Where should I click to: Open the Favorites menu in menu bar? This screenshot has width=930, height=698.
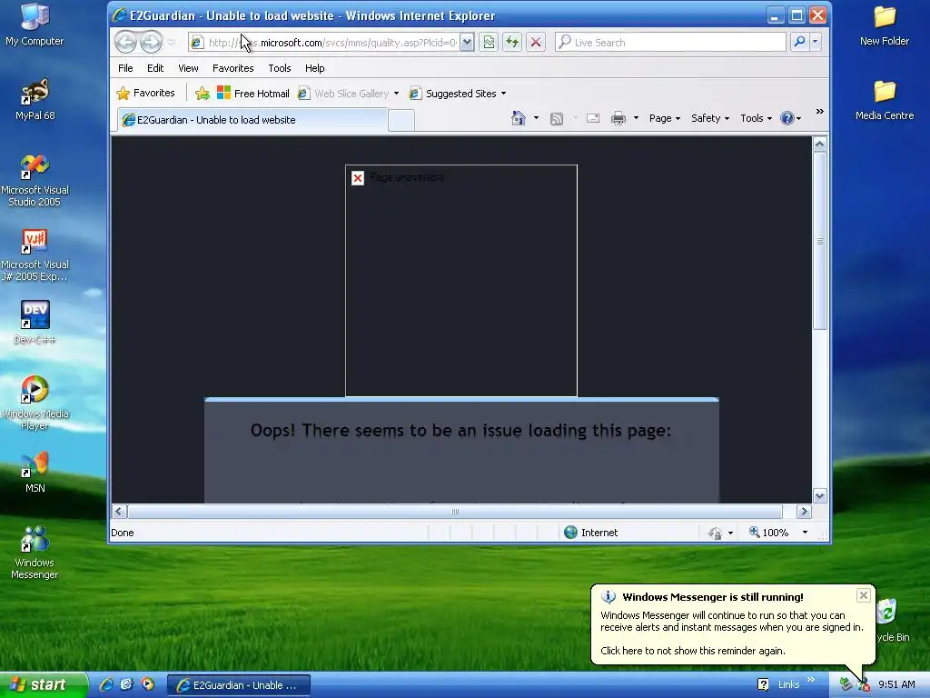[x=233, y=68]
